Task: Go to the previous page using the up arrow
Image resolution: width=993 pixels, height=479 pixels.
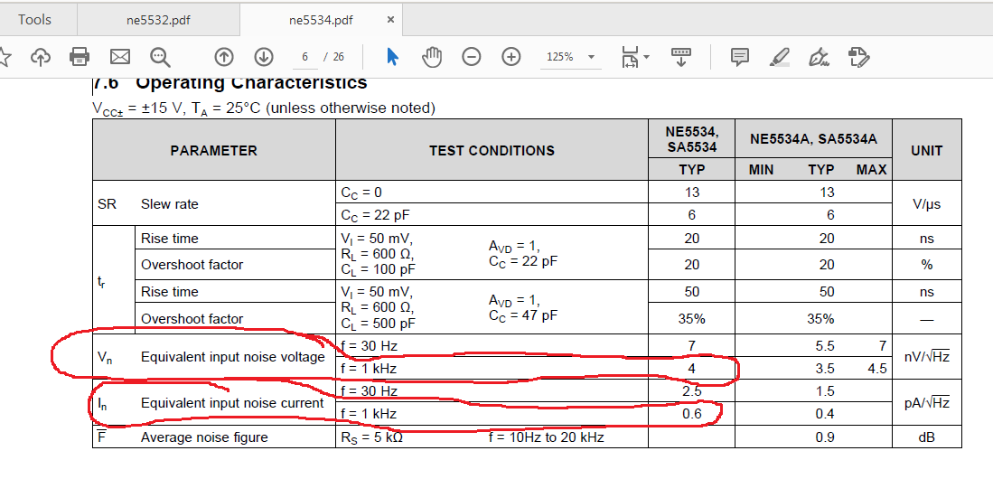Action: point(223,57)
